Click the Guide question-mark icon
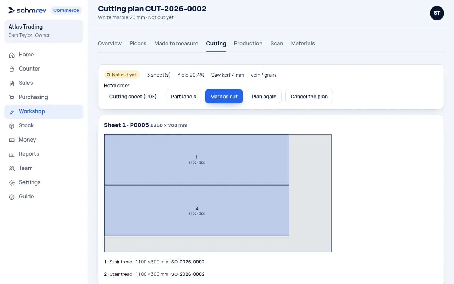The width and height of the screenshot is (454, 284). pos(12,197)
